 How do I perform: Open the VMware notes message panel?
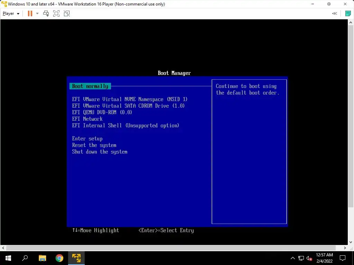[348, 13]
